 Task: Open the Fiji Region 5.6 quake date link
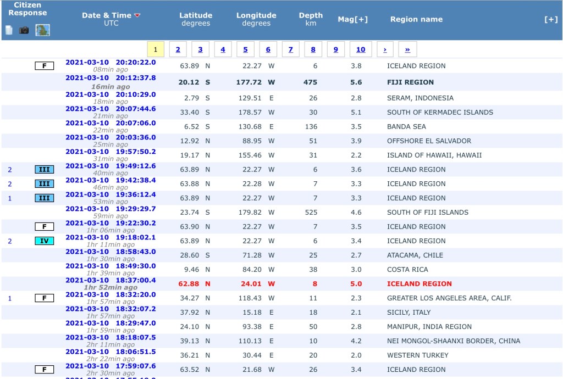[111, 78]
